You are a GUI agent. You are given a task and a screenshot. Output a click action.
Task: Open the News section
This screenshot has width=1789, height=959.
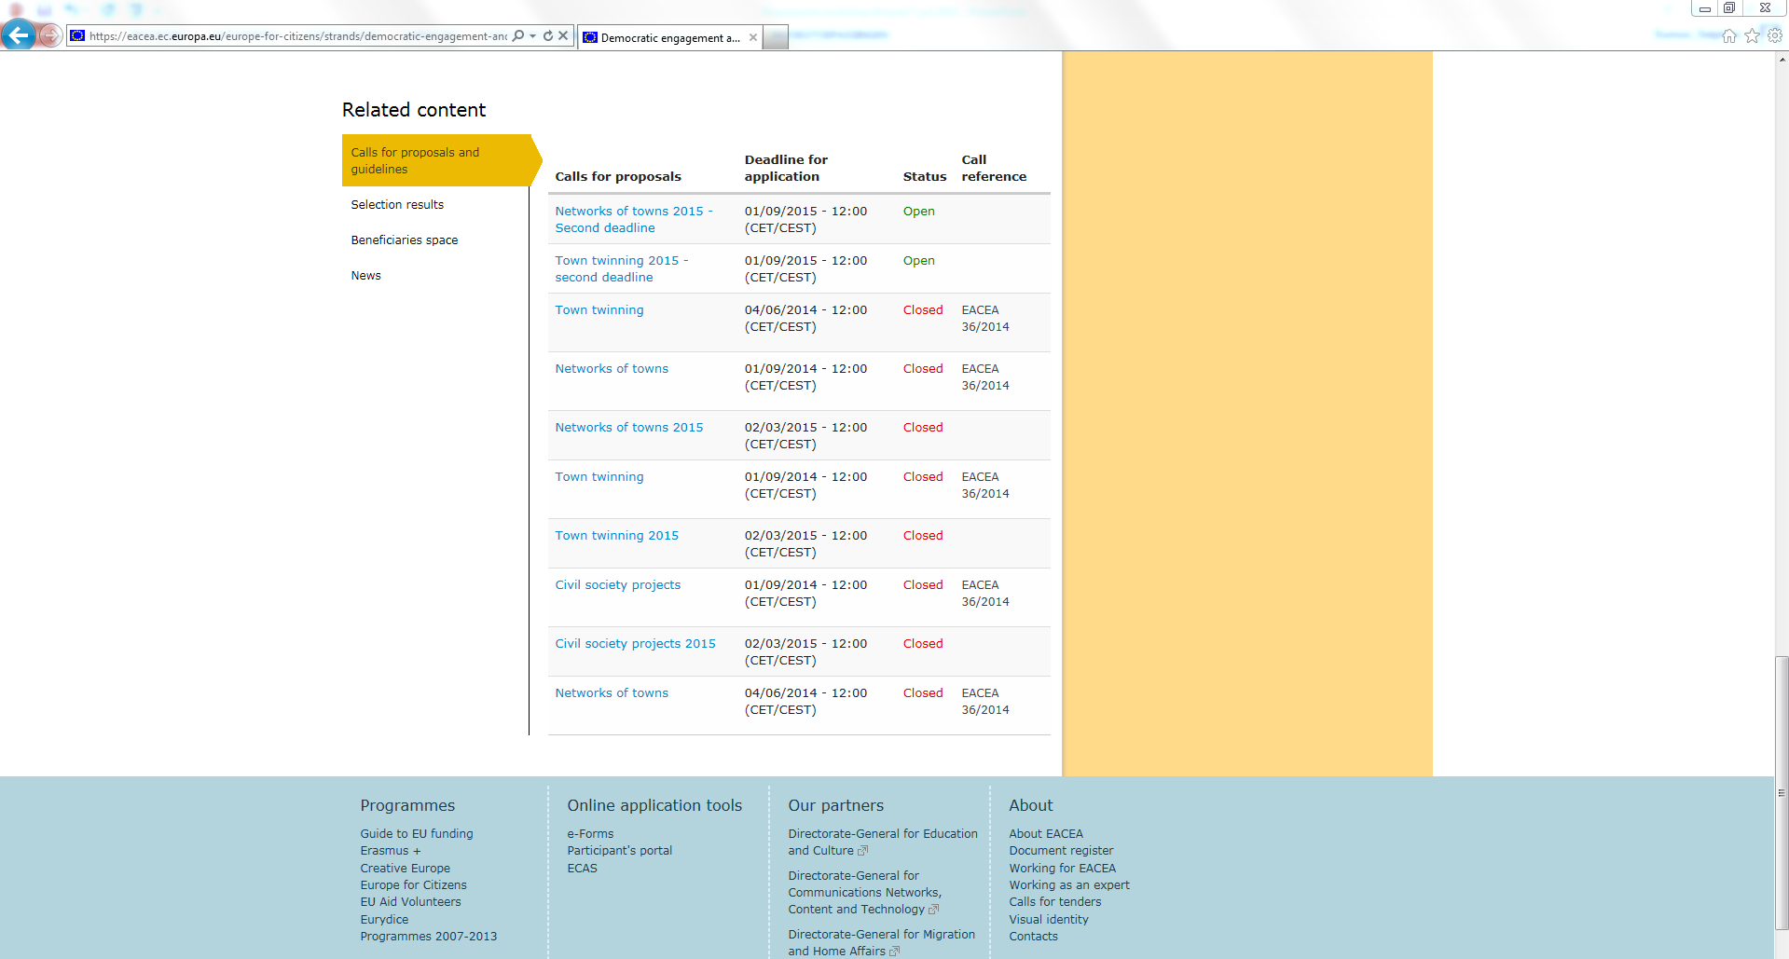(365, 276)
